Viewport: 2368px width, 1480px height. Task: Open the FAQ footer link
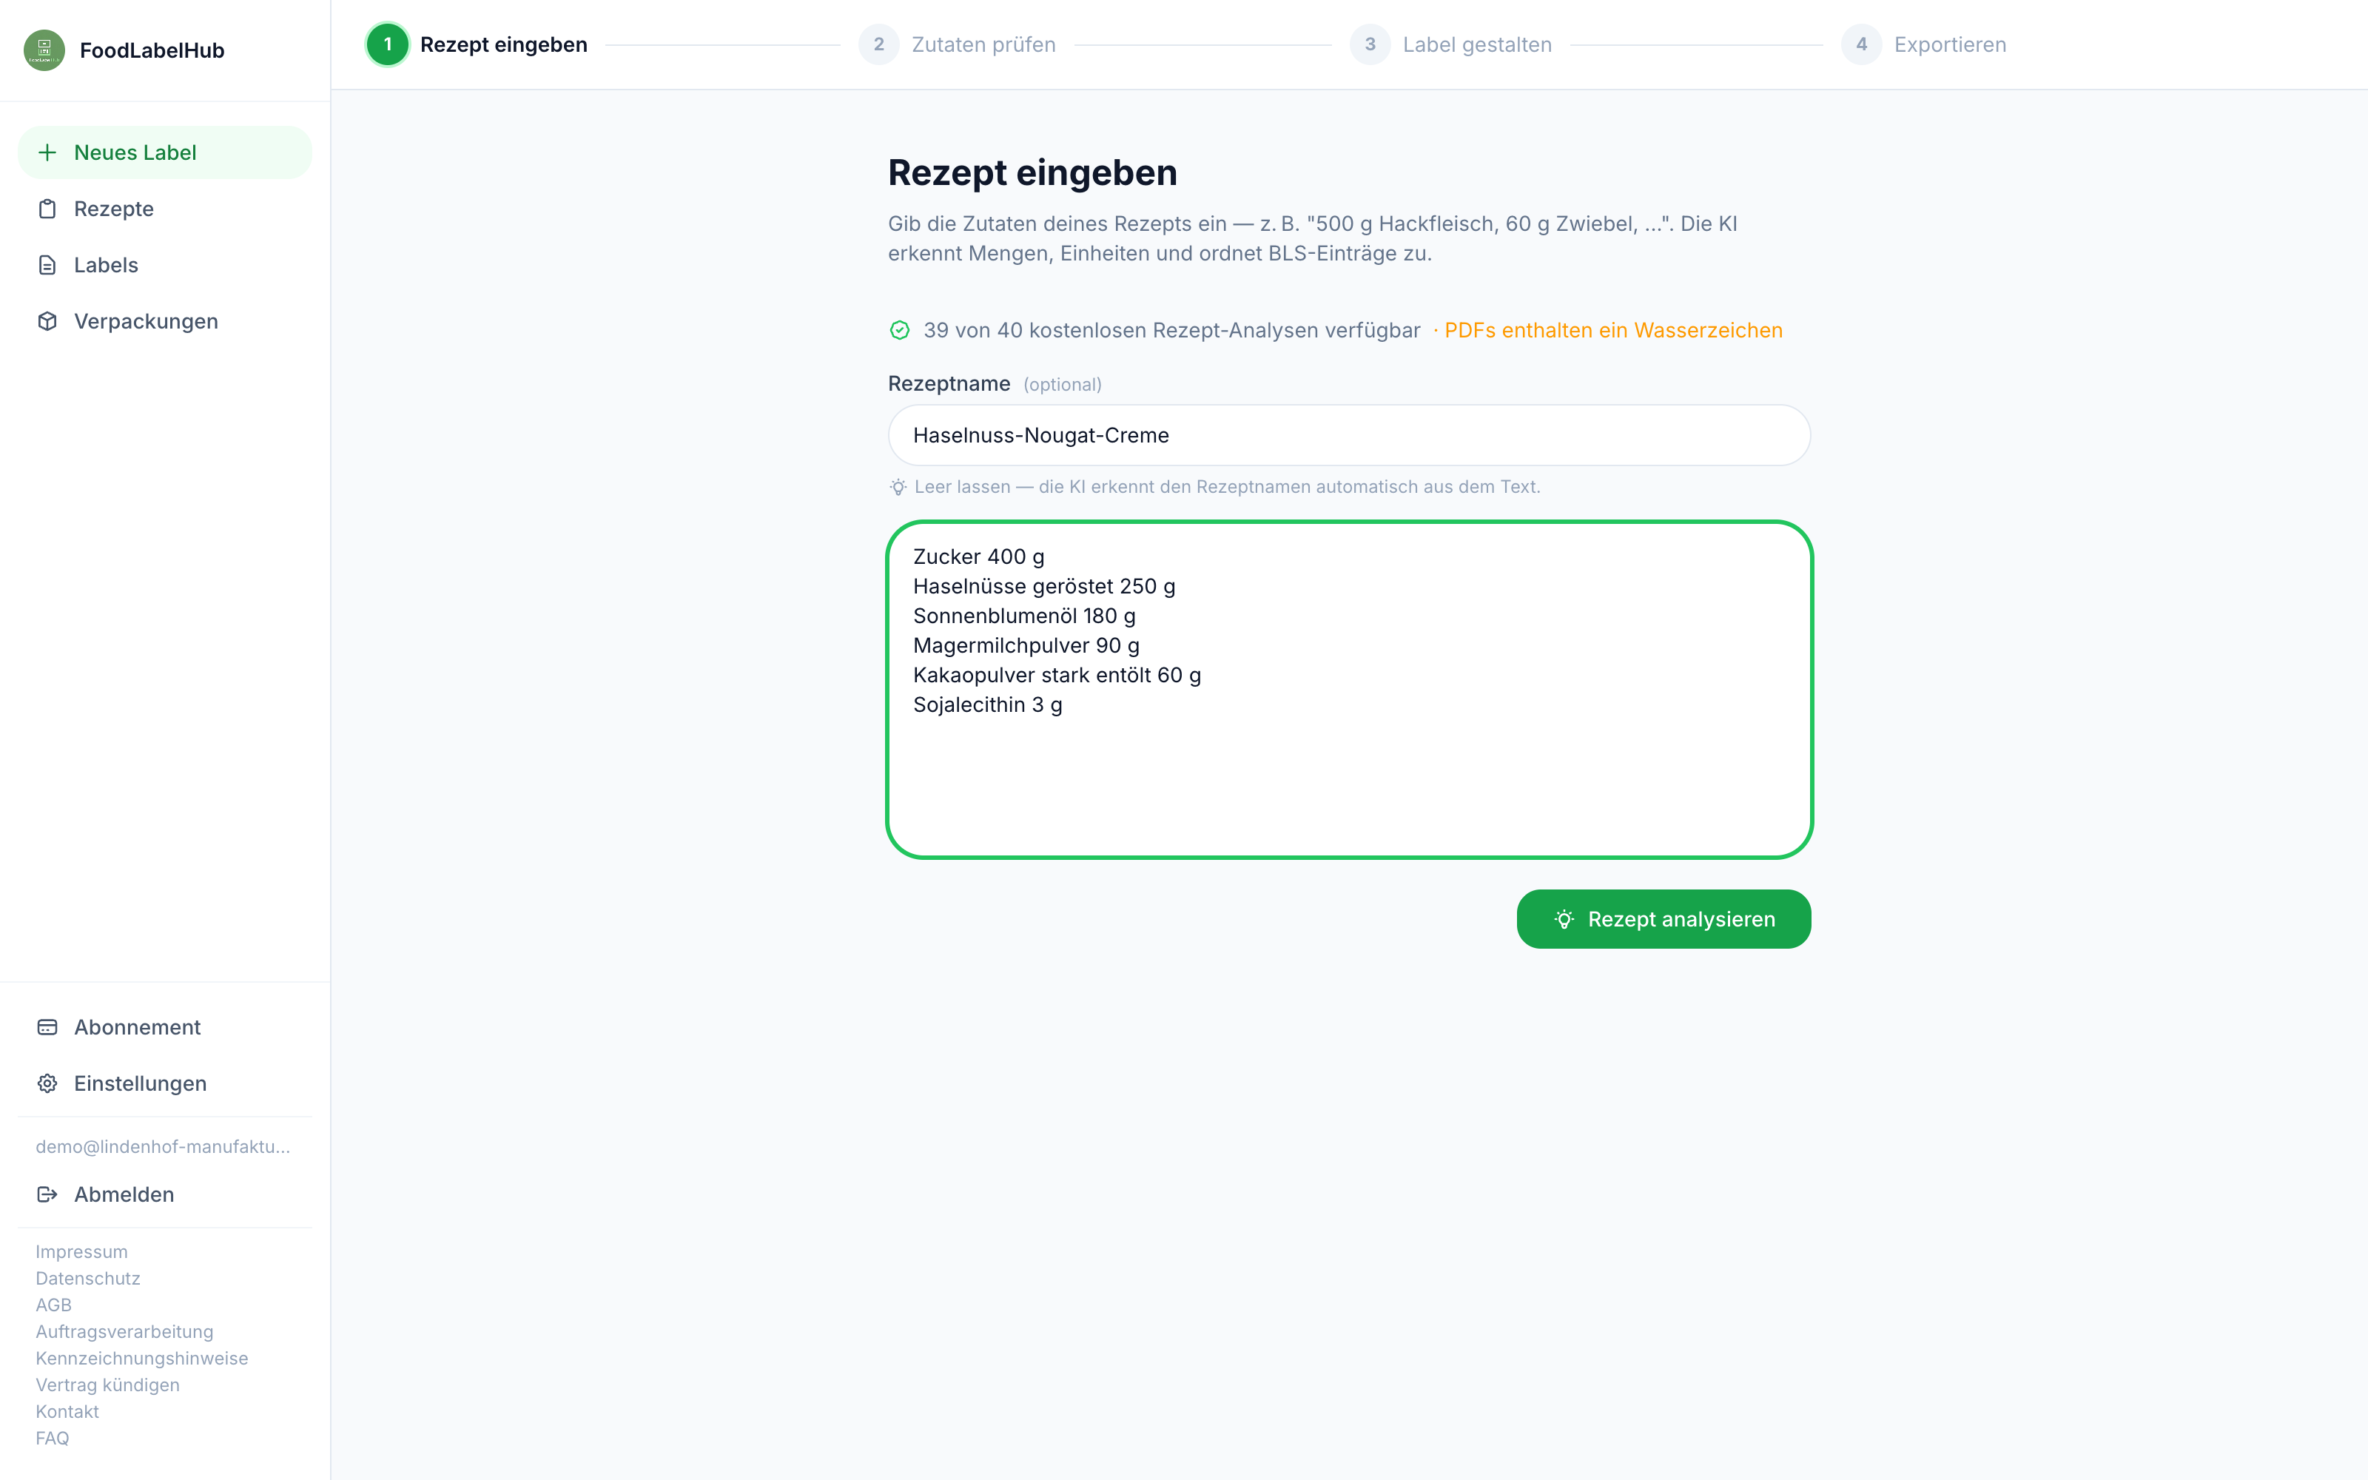52,1438
